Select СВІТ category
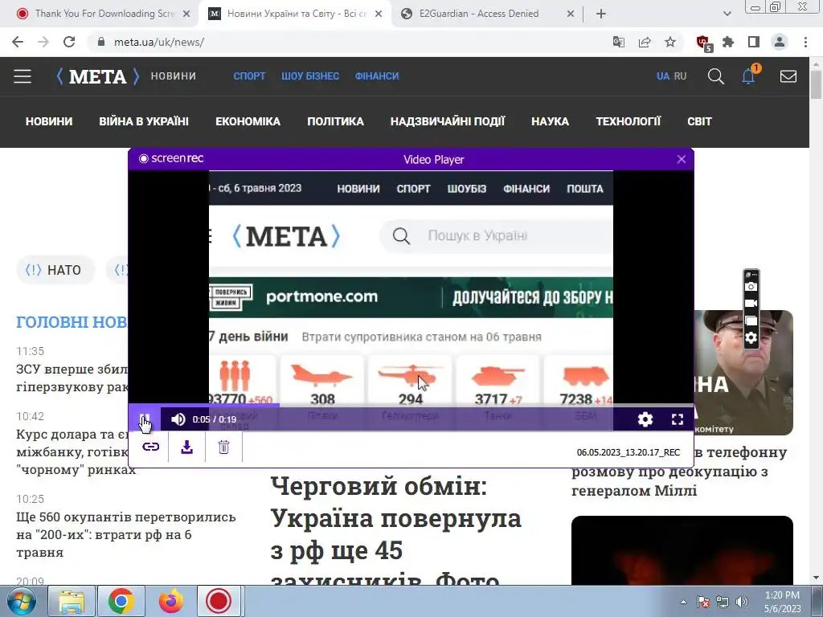823x617 pixels. (x=700, y=121)
